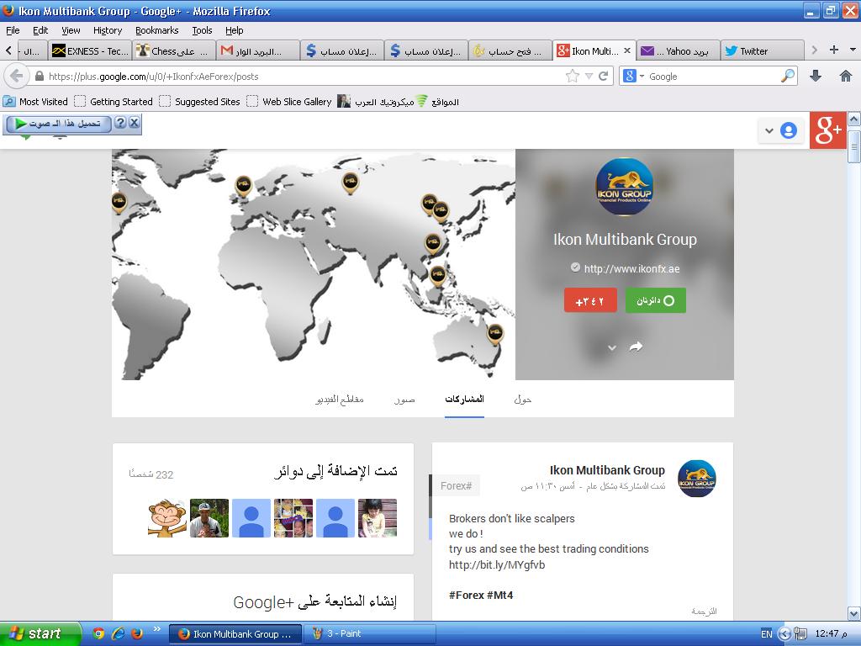Show more quick launch items

(156, 629)
